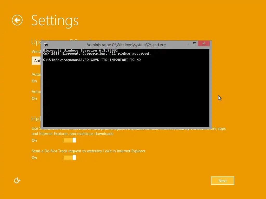Viewport: 266px width, 199px height.
Task: Minimize the Administrator cmd.exe window
Action: tap(188, 44)
